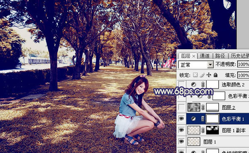Viewport: 249px width, 153px height.
Task: Hide the 色彩平衡 1 layer
Action: (182, 118)
